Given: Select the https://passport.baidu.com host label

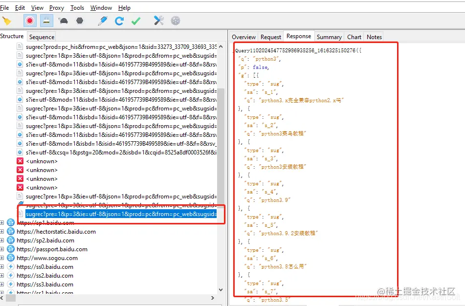Looking at the screenshot, I should coord(52,249).
